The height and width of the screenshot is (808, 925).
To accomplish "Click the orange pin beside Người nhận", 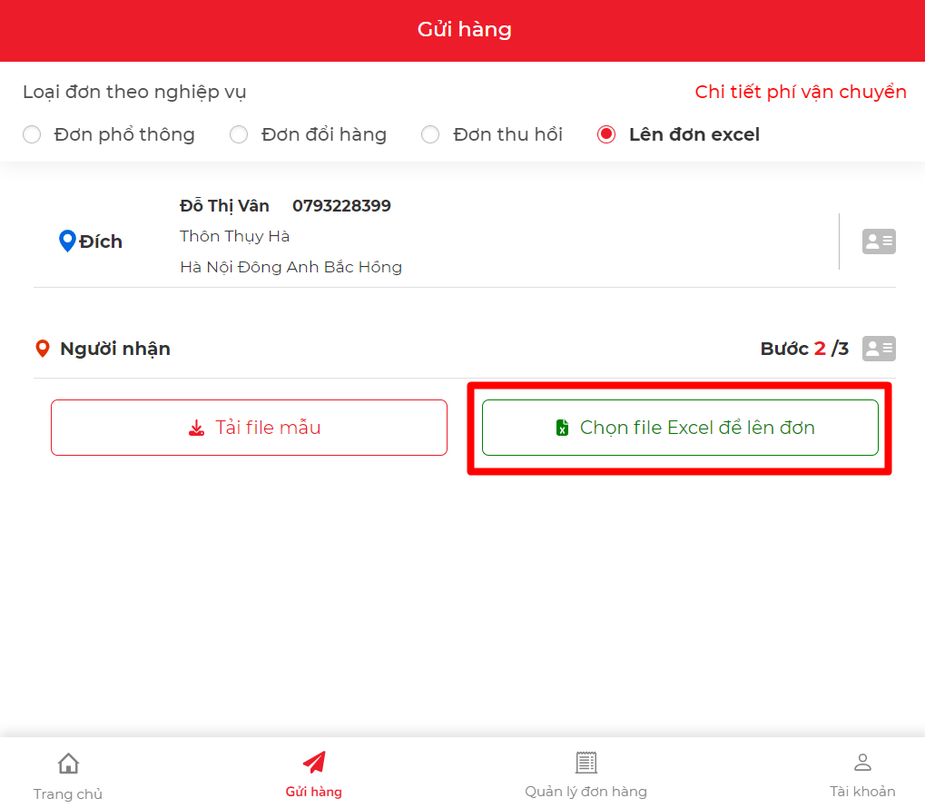I will 42,349.
